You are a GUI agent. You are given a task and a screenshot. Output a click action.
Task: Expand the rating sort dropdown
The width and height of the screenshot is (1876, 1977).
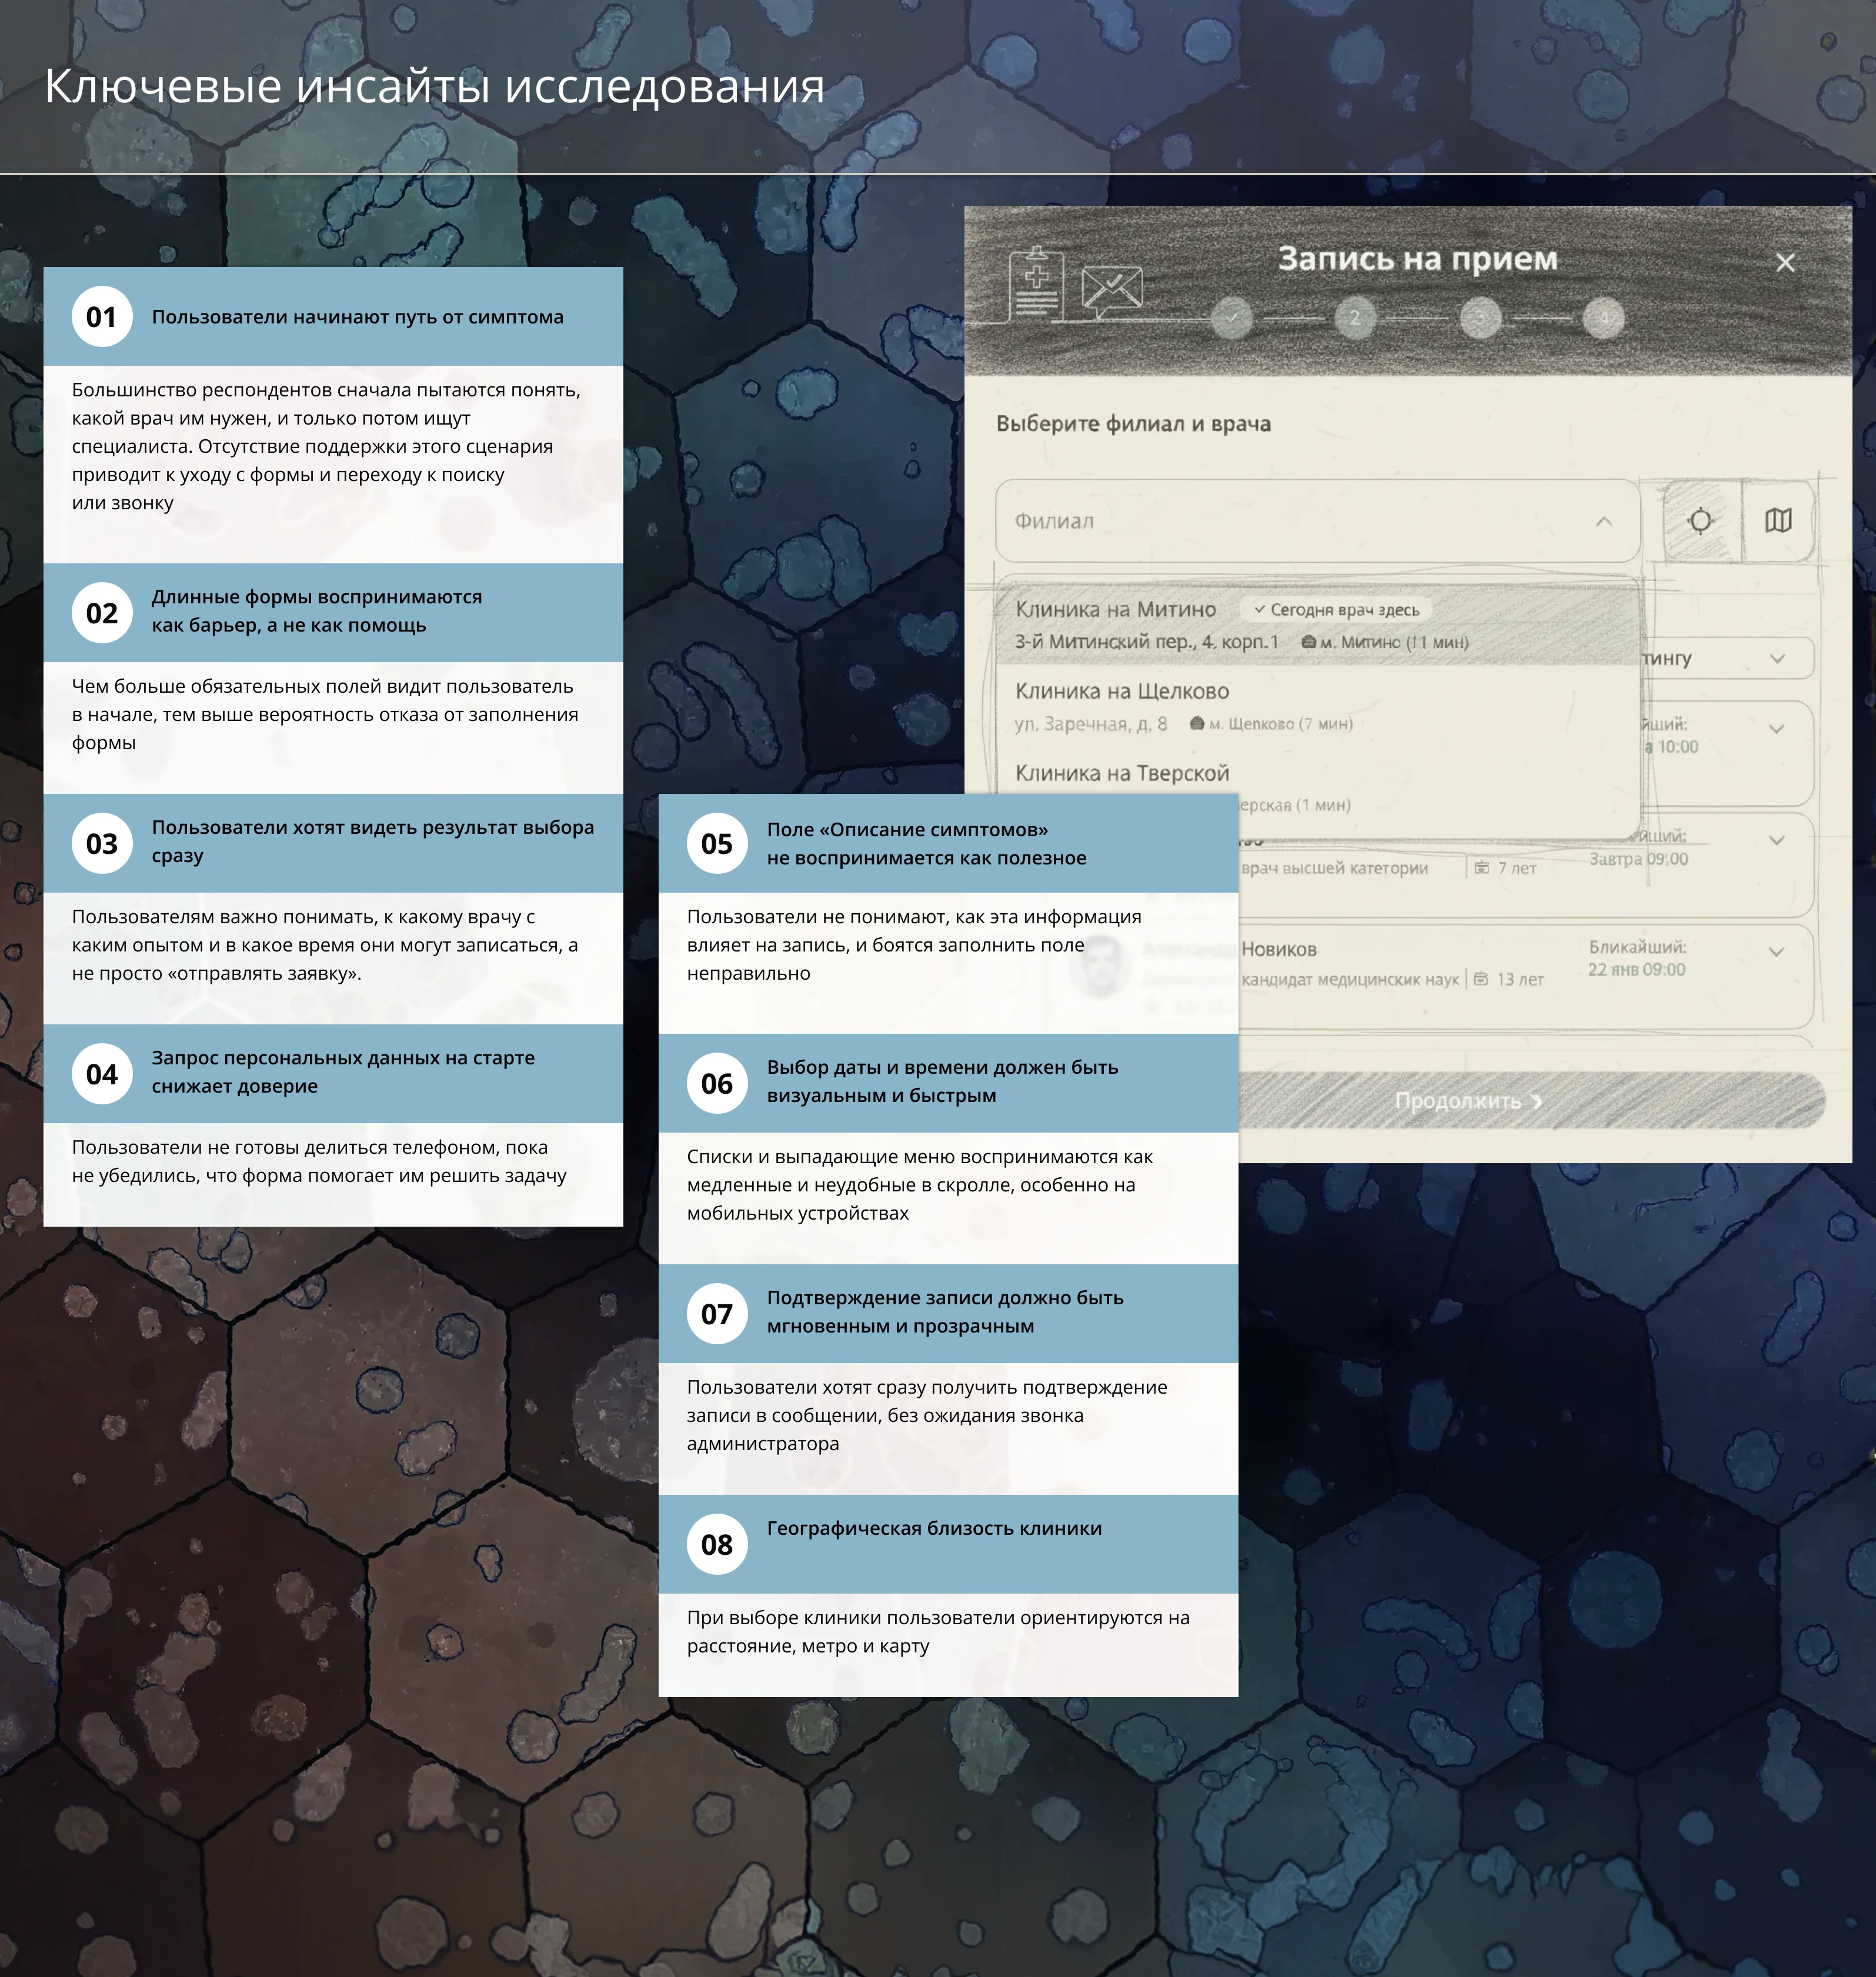coord(1777,659)
